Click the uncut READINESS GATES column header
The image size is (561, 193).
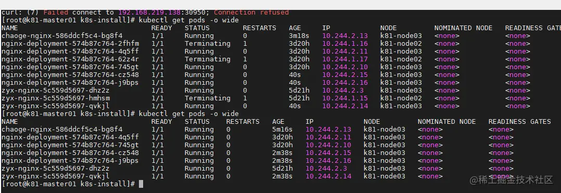[x=519, y=122]
